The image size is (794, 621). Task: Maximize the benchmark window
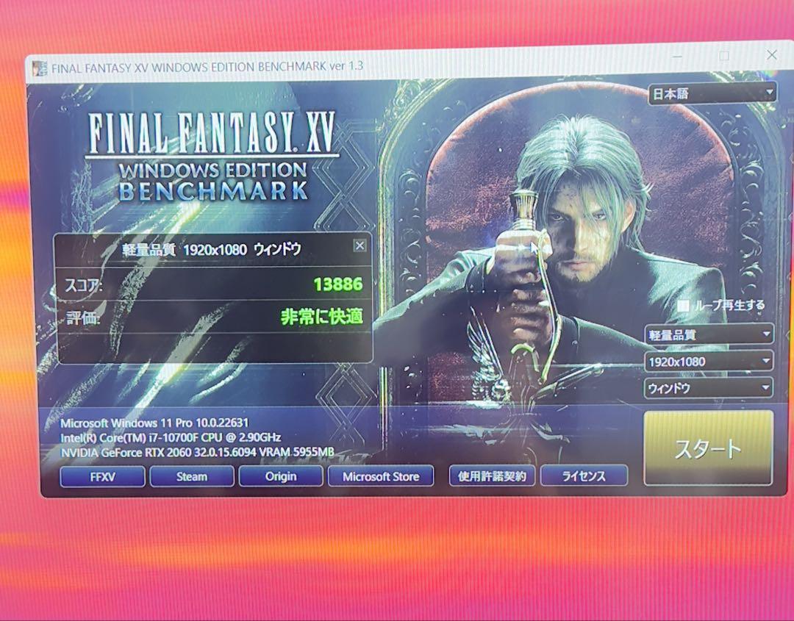coord(724,56)
